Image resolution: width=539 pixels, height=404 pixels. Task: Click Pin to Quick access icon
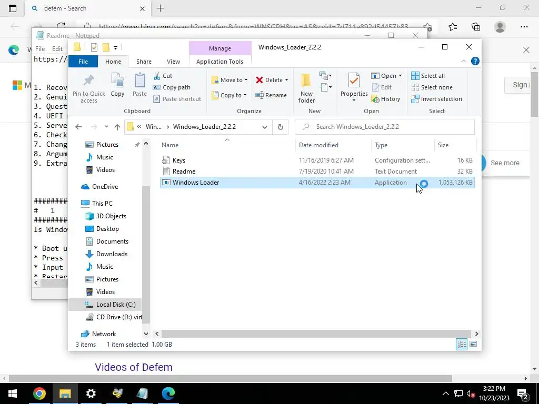click(x=88, y=88)
